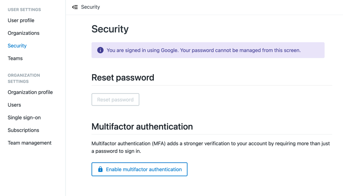Select Security in the sidebar
The image size is (343, 196).
click(x=17, y=46)
